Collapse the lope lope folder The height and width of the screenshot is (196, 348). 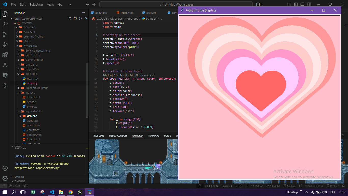point(31,74)
